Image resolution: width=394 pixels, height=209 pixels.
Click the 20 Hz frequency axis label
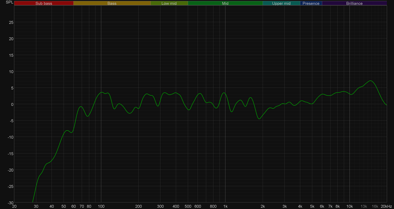pos(14,207)
